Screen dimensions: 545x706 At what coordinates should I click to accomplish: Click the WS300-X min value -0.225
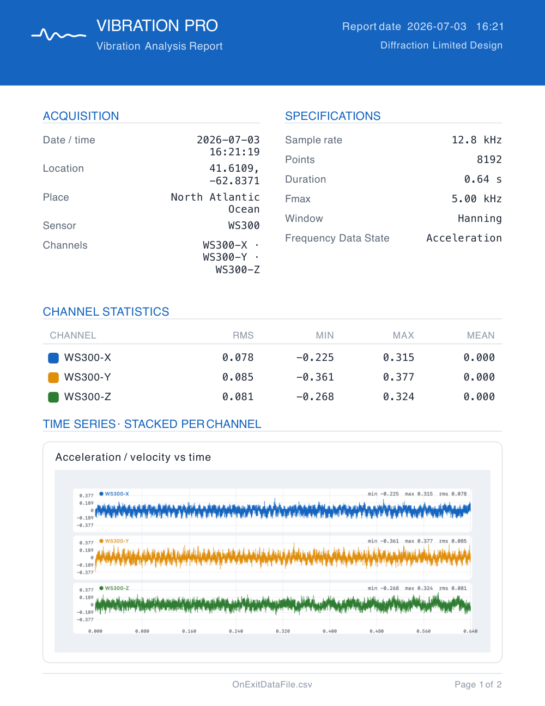(315, 358)
